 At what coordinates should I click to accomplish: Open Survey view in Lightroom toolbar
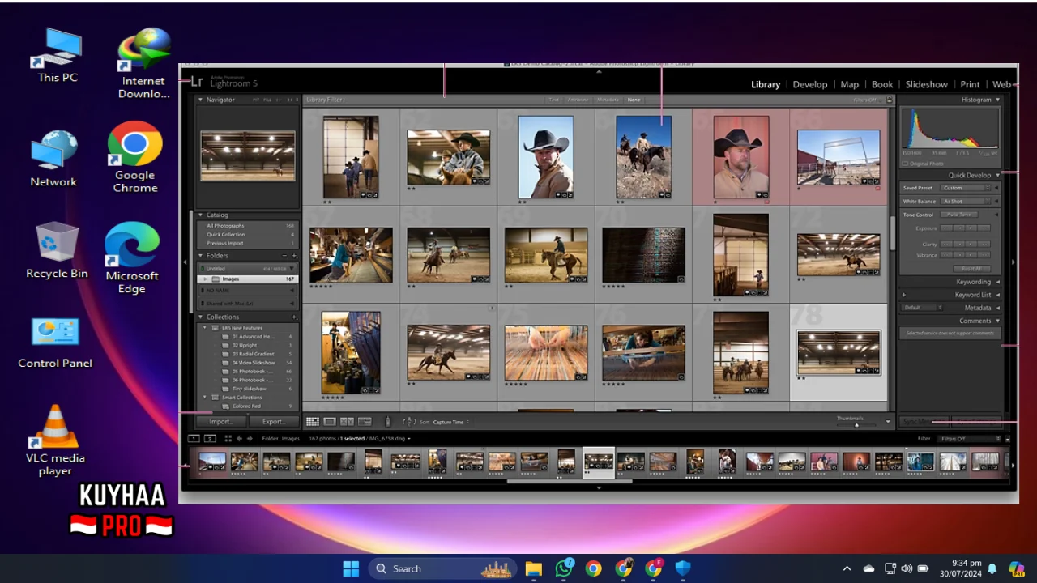pos(365,422)
